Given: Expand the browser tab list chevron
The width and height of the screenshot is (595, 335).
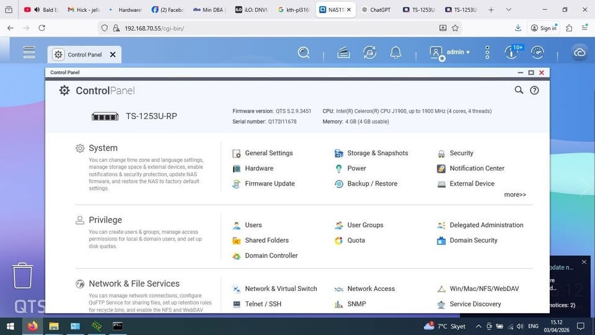Looking at the screenshot, I should pos(509,10).
